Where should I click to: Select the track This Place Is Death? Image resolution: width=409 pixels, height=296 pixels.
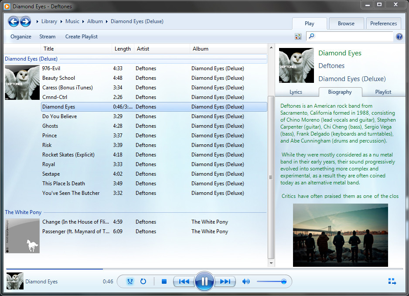[x=154, y=184]
